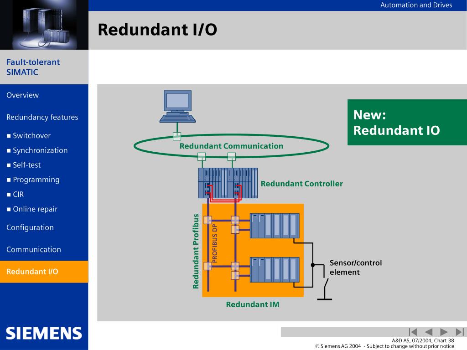The image size is (467, 350).
Task: Click the Siemens AG 2004 copyright notice
Action: (x=385, y=346)
